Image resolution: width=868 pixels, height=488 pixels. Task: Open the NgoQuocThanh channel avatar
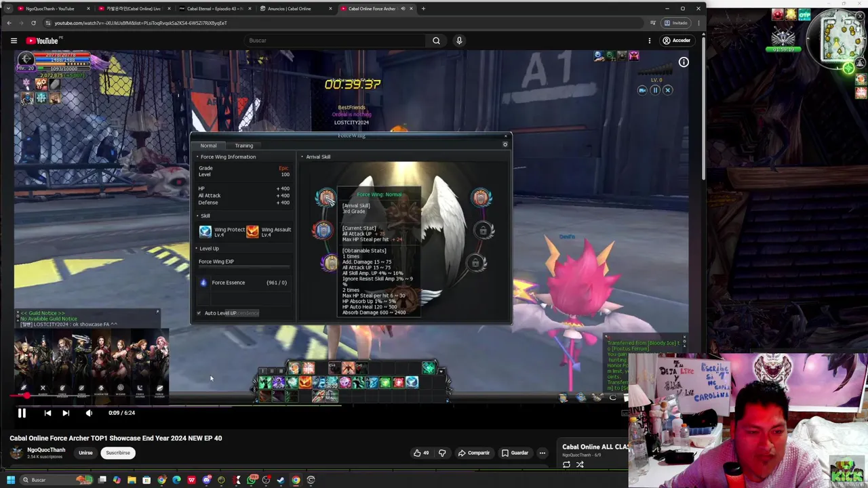click(x=16, y=453)
